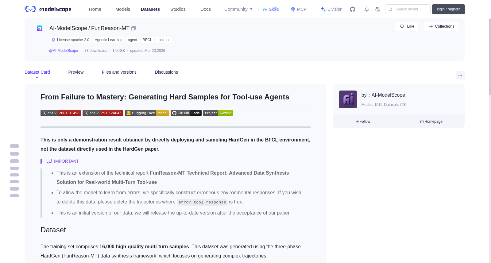Screen dimensions: 491x263
Task: Open the Models section
Action: 123,9
